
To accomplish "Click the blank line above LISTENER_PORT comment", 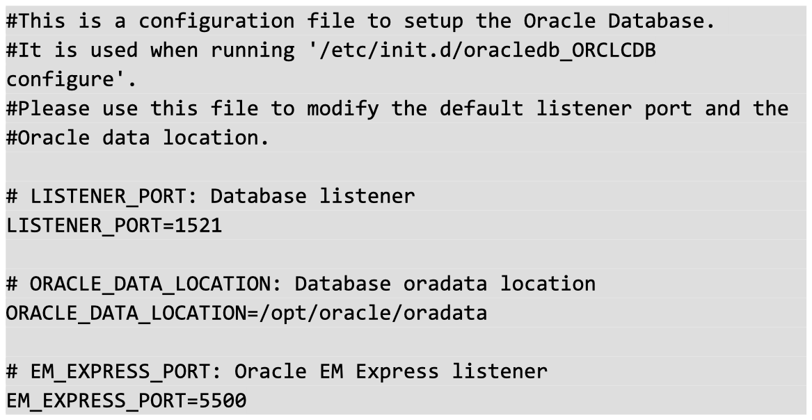I will pyautogui.click(x=406, y=167).
